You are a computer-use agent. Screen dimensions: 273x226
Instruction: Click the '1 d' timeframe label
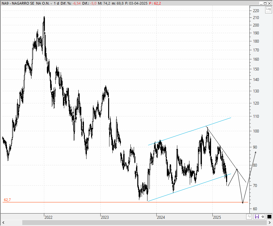(56, 3)
